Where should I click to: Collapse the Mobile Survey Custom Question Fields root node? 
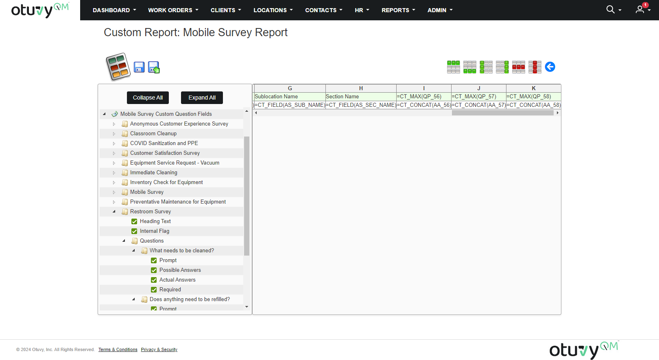pyautogui.click(x=105, y=114)
